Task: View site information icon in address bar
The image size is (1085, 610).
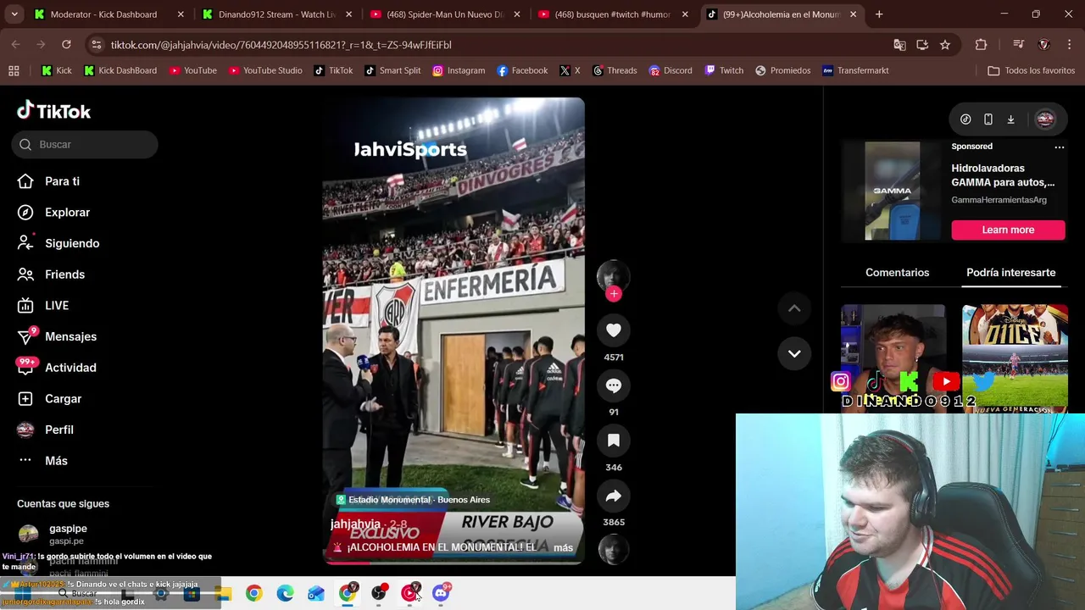Action: tap(97, 45)
